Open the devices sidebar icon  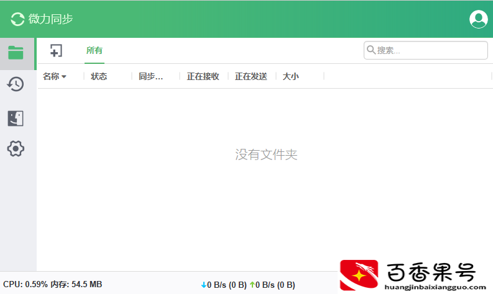[16, 118]
